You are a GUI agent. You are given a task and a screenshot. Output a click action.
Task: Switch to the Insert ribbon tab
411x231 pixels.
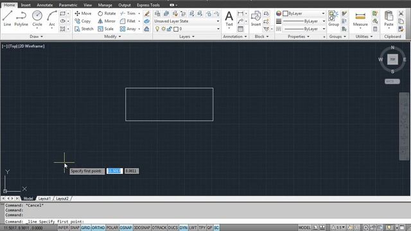click(x=26, y=5)
